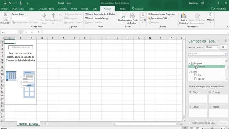Select row header 20
229x129 pixels.
point(2,110)
